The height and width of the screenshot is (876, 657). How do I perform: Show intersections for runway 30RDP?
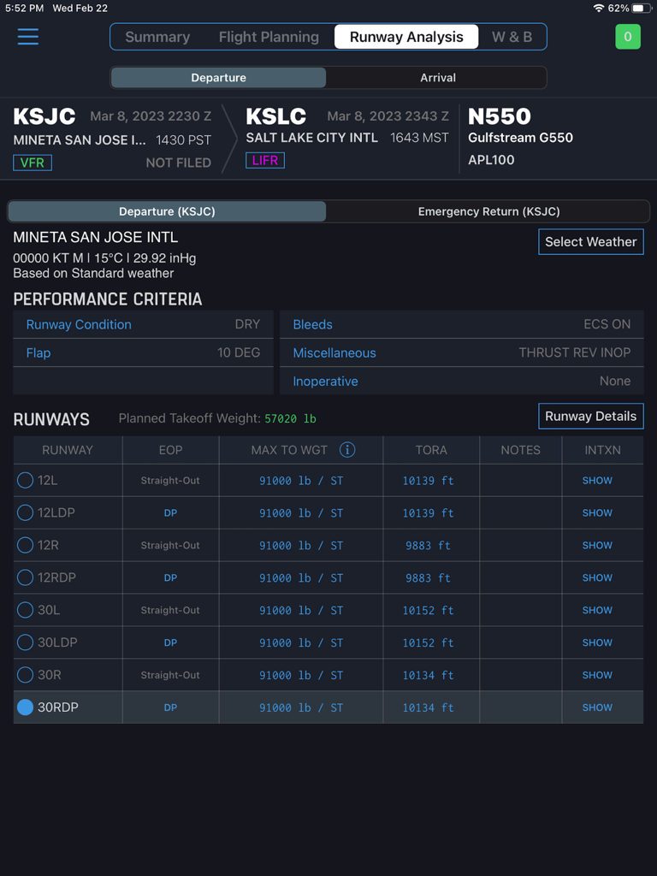597,707
